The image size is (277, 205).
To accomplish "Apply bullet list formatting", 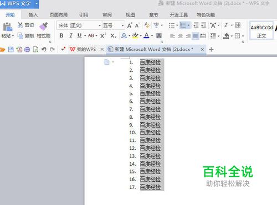I will pos(172,25).
